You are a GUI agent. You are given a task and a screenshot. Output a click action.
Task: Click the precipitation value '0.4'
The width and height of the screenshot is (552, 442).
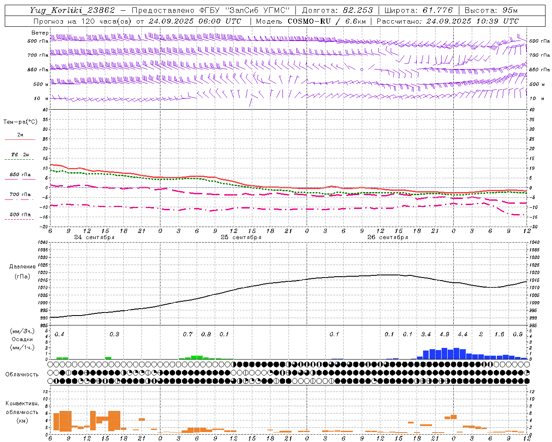coord(60,335)
